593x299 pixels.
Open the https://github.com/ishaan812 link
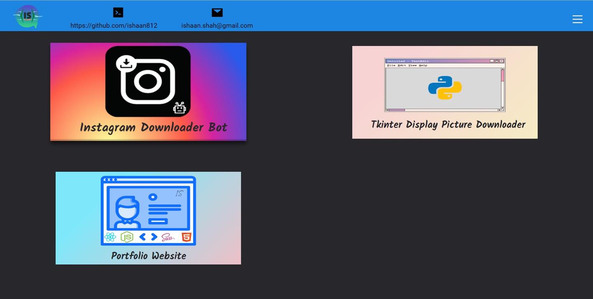point(114,26)
